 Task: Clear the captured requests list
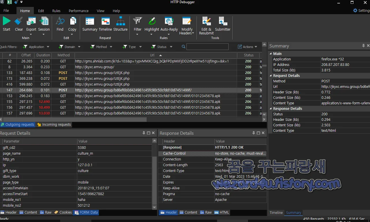pyautogui.click(x=19, y=24)
